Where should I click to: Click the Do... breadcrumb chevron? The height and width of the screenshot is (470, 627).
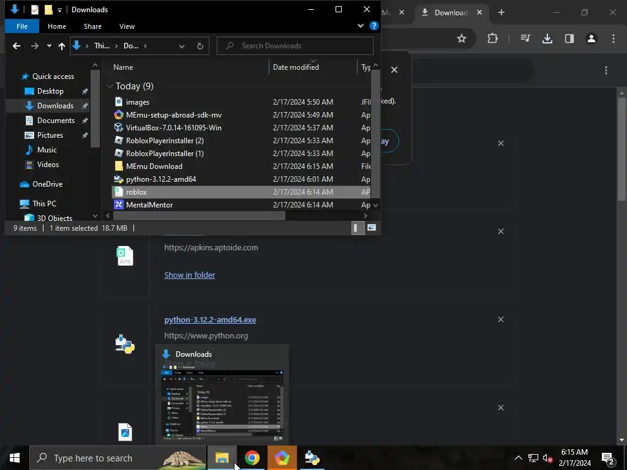click(x=145, y=46)
